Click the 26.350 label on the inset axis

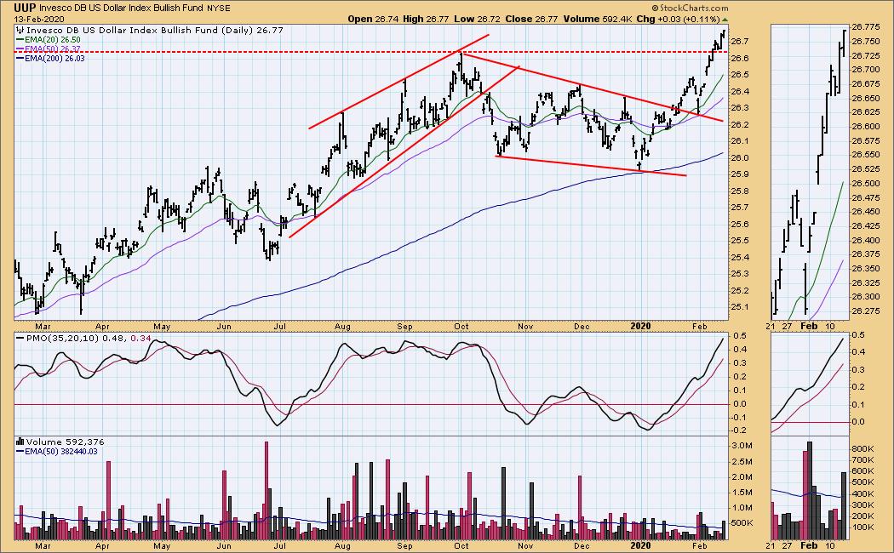click(865, 268)
